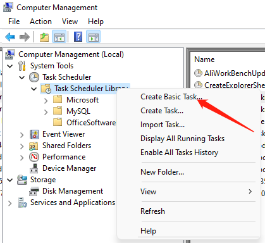Click the System Tools wrench icon
Screen dimensions: 265x243
pos(22,66)
